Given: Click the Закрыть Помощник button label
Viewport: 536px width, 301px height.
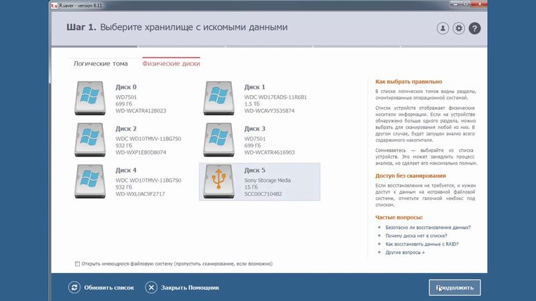Looking at the screenshot, I should (x=190, y=288).
